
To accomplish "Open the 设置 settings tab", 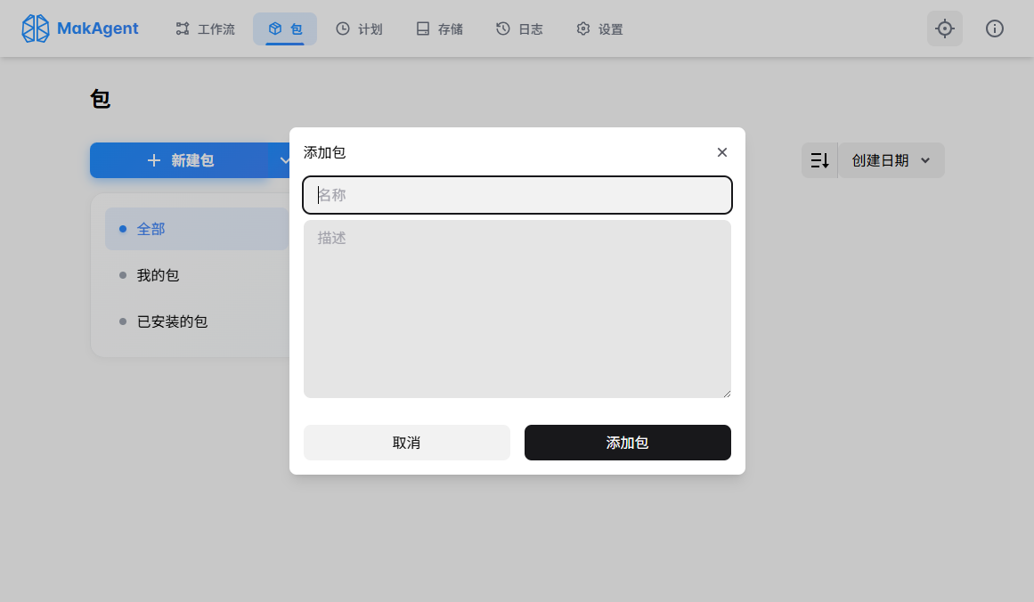I will (x=599, y=28).
